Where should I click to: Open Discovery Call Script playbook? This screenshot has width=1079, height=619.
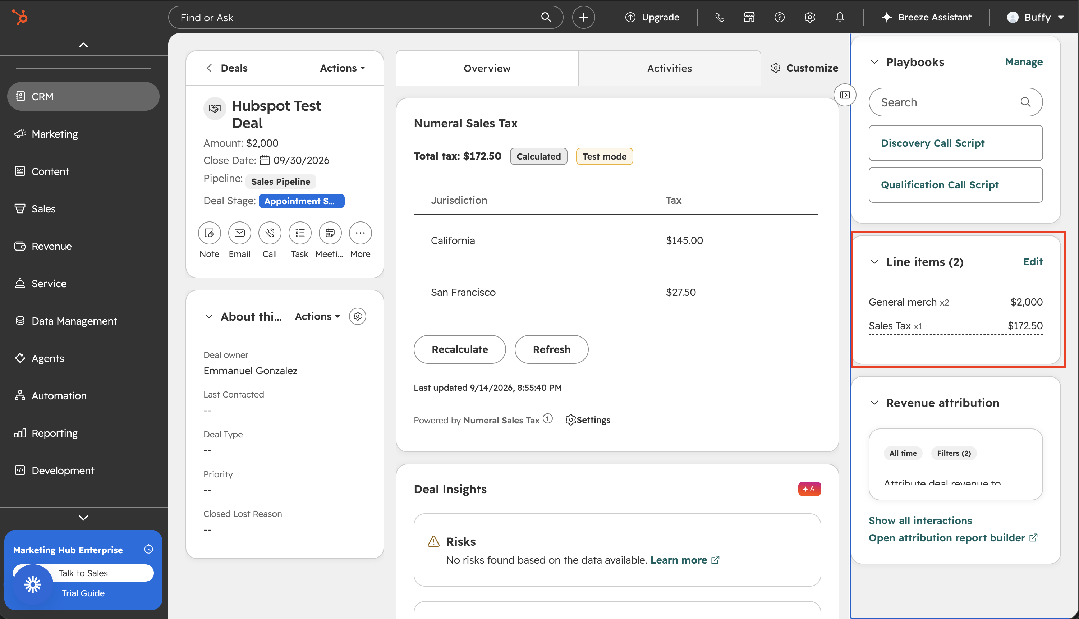(x=955, y=143)
